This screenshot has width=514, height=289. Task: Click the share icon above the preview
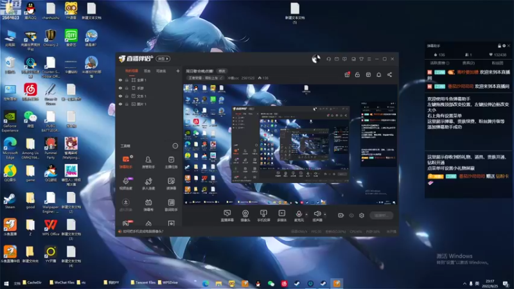point(389,74)
